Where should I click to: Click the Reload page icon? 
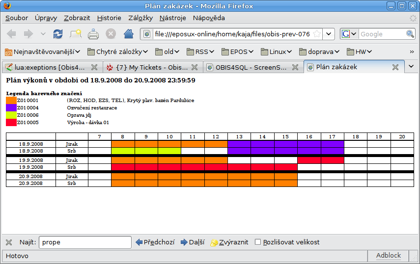pyautogui.click(x=58, y=34)
